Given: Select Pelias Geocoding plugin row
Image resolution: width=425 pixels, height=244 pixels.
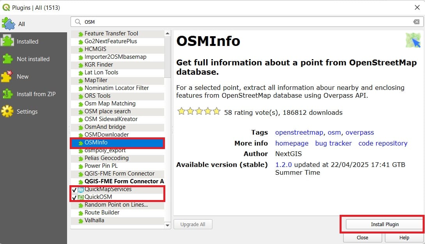Looking at the screenshot, I should click(x=117, y=158).
